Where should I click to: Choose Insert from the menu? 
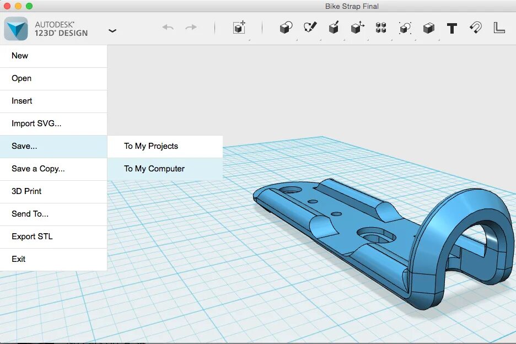[x=53, y=101]
